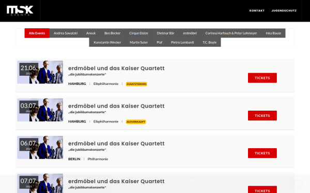Screen dimensions: 310x193
Task: Open the 06.07. event thumbnail
Action: (40, 147)
